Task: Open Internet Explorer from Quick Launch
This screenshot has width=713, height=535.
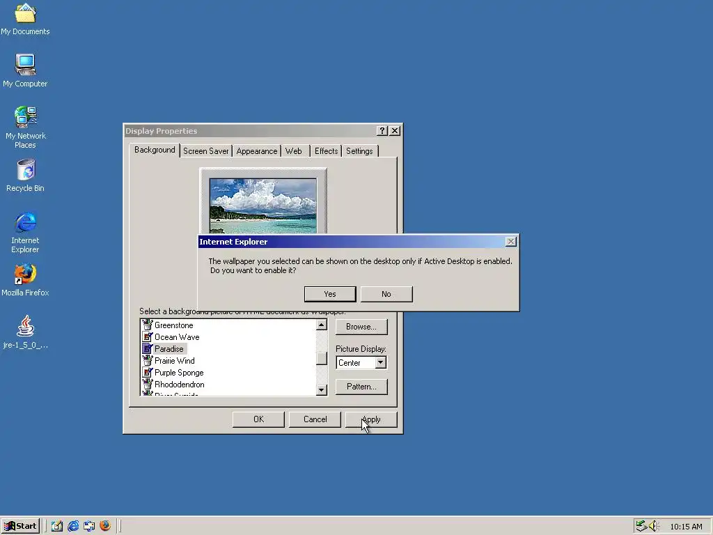Action: (x=73, y=526)
